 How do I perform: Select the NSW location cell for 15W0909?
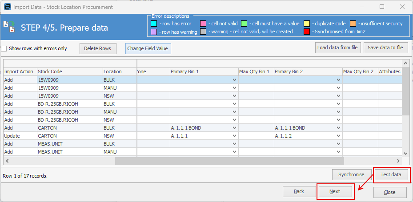tap(120, 96)
